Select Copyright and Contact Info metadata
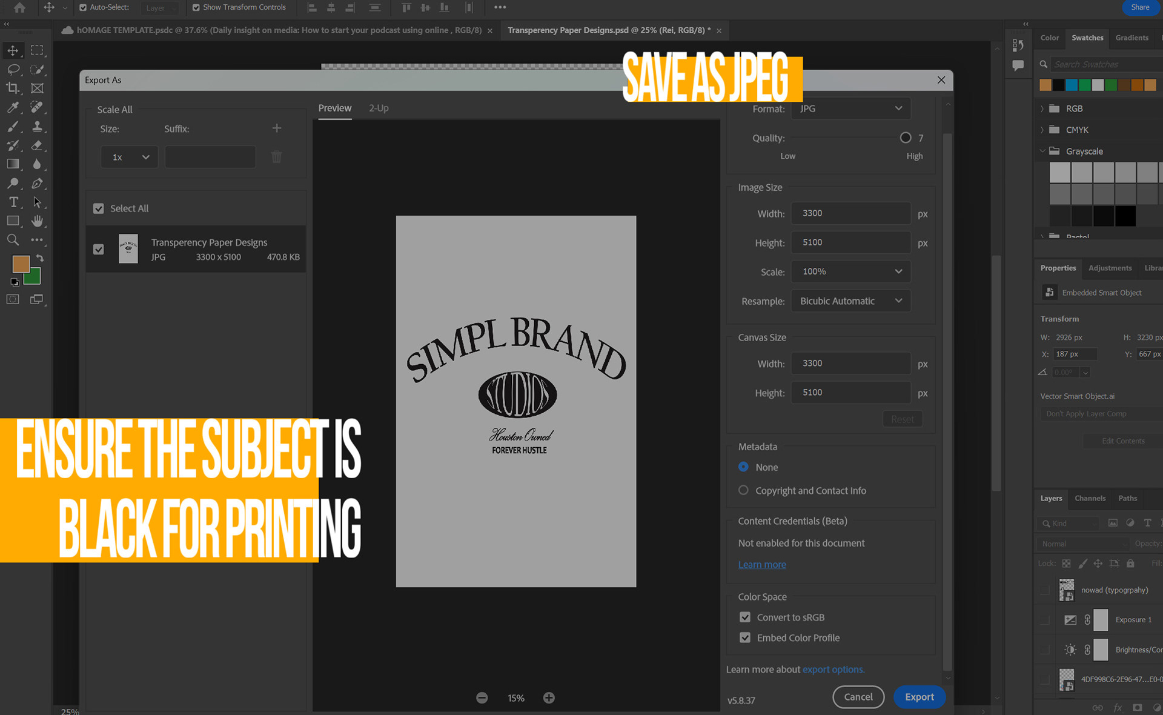 pos(743,490)
